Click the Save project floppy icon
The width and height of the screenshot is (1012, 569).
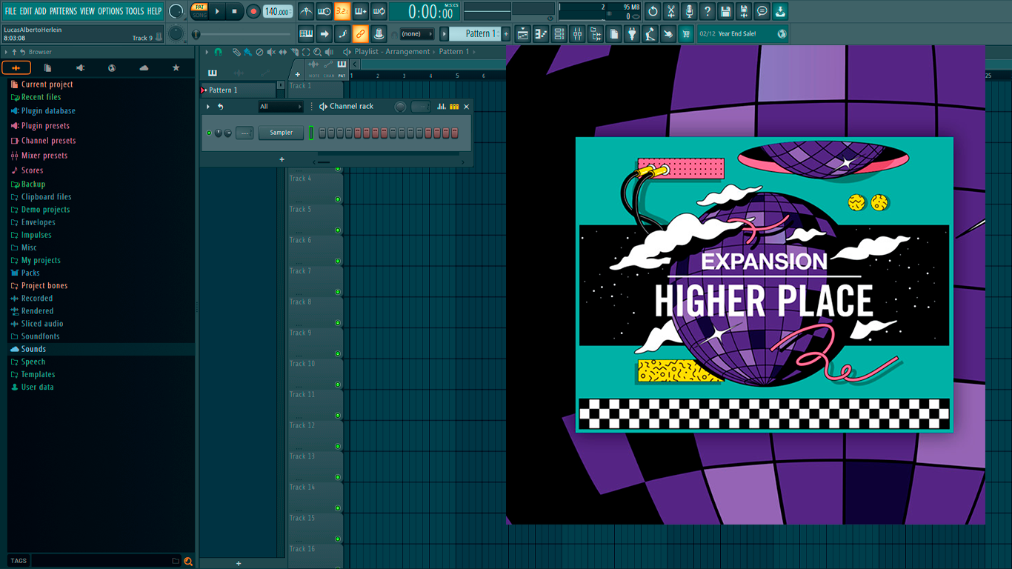coord(725,11)
